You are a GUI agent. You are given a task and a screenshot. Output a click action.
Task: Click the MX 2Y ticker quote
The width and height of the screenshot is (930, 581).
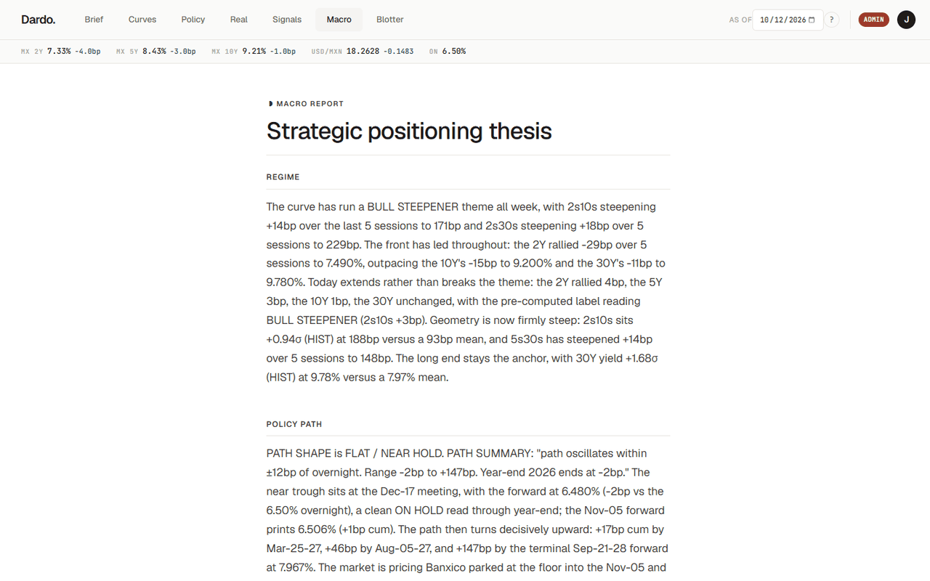click(x=61, y=52)
